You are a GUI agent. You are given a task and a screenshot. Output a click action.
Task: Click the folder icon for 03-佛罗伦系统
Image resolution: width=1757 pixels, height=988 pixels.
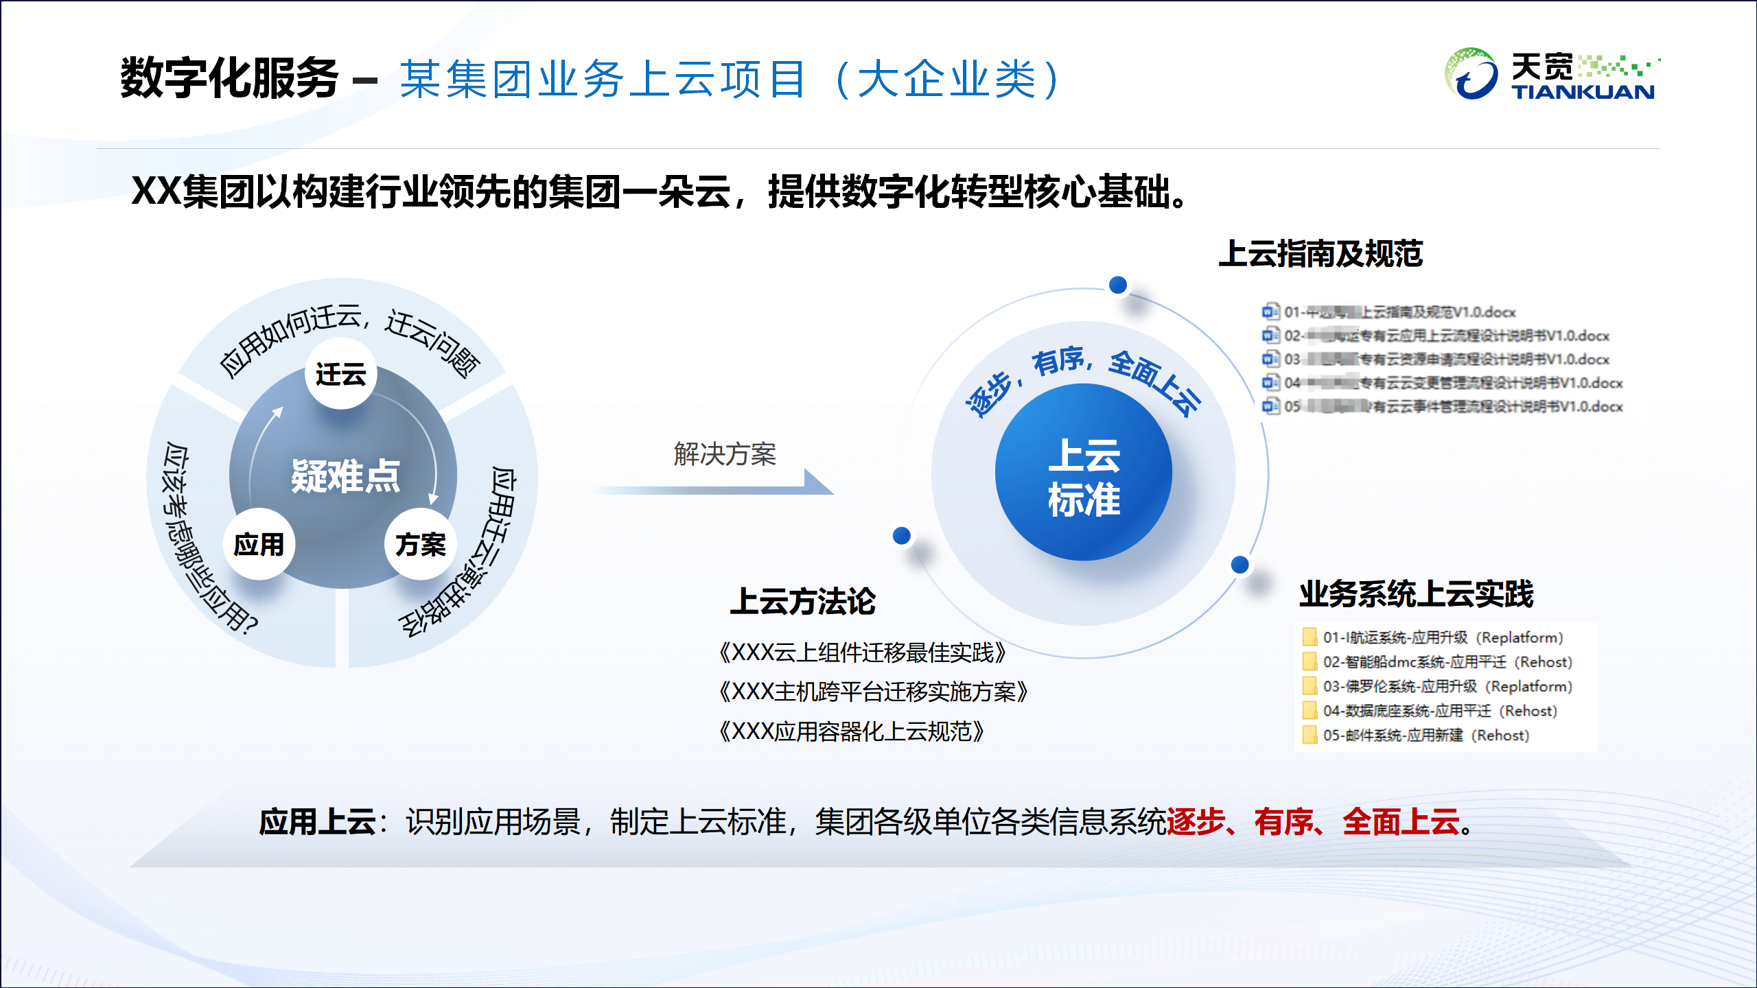point(1310,686)
